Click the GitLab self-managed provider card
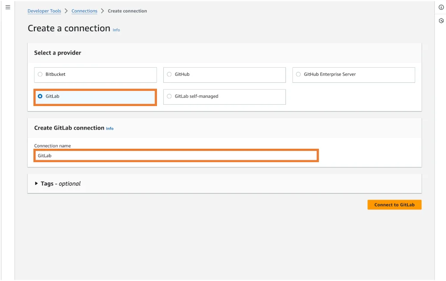Viewport: 446px width, 281px height. point(224,96)
